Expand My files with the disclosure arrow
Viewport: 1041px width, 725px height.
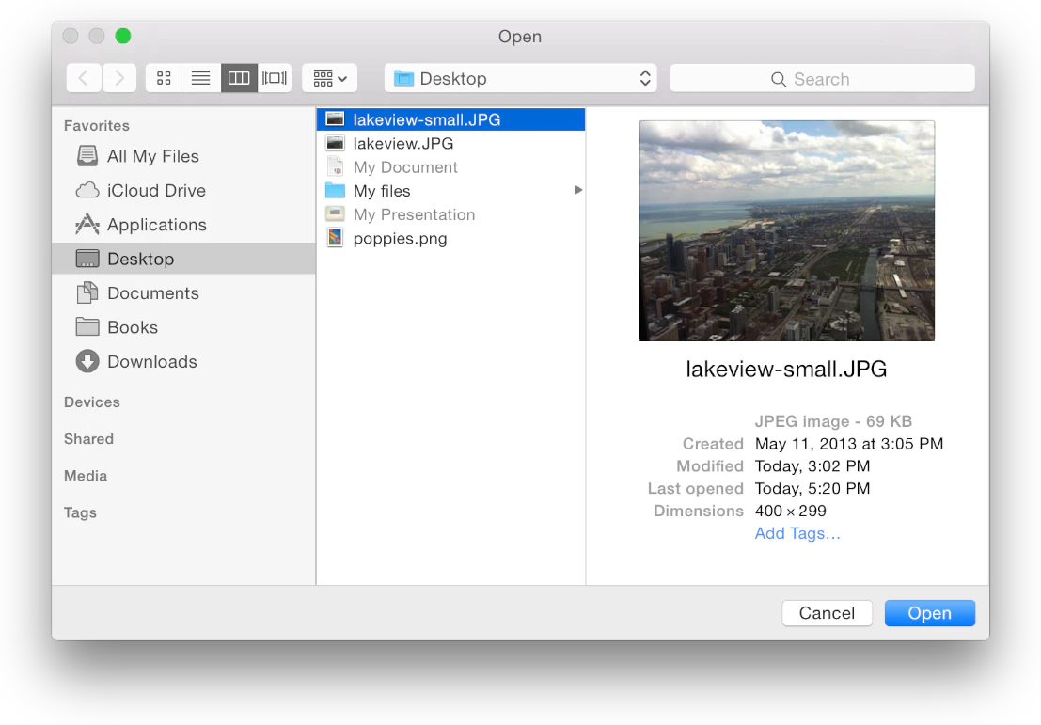578,190
